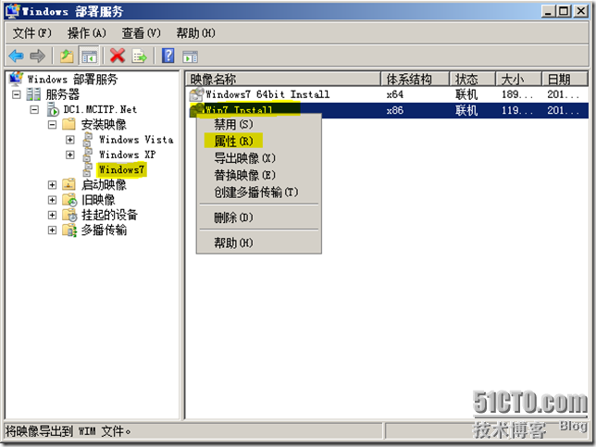Open Help via the blue question mark icon
This screenshot has width=596, height=447.
tap(168, 56)
